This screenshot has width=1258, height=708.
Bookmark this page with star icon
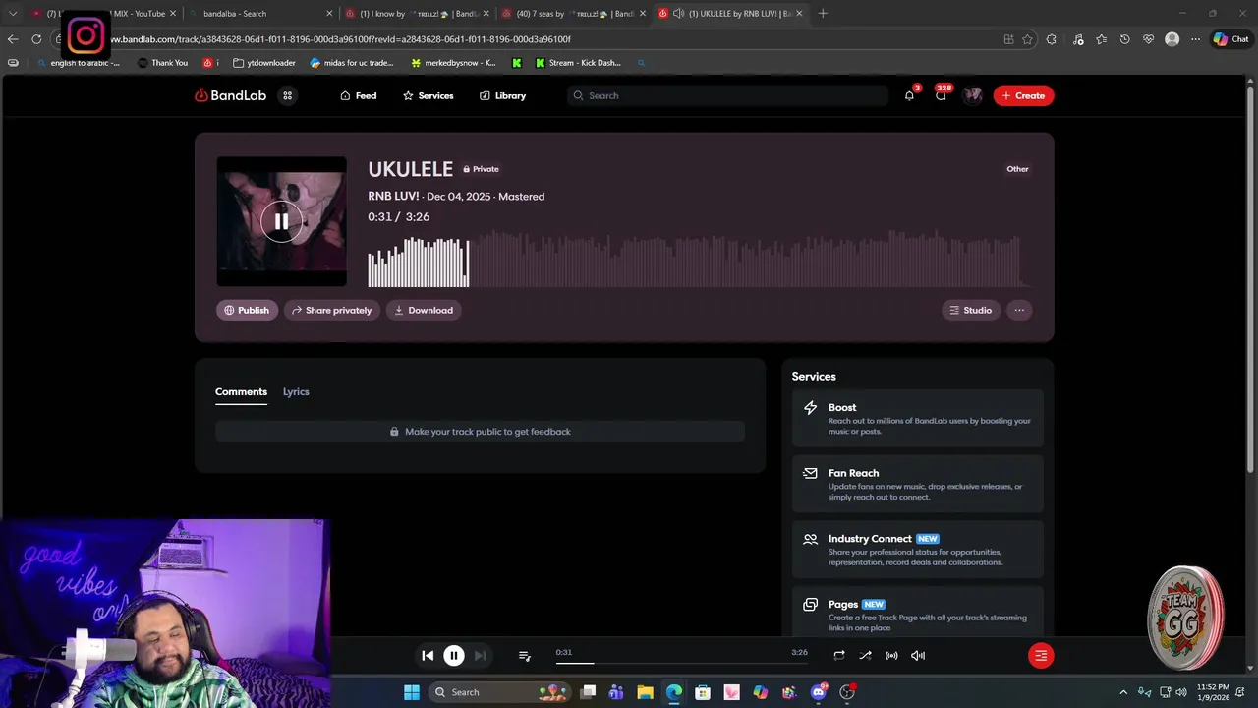pyautogui.click(x=1027, y=39)
